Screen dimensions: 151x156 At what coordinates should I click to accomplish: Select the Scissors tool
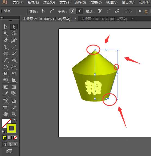point(14,60)
